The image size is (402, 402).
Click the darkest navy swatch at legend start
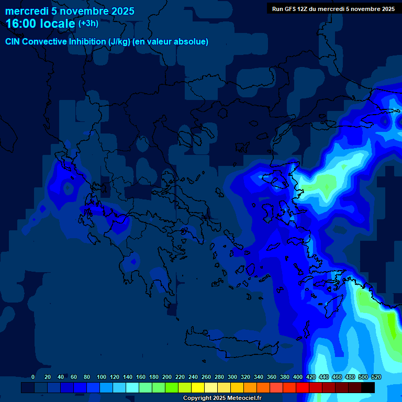[27, 387]
